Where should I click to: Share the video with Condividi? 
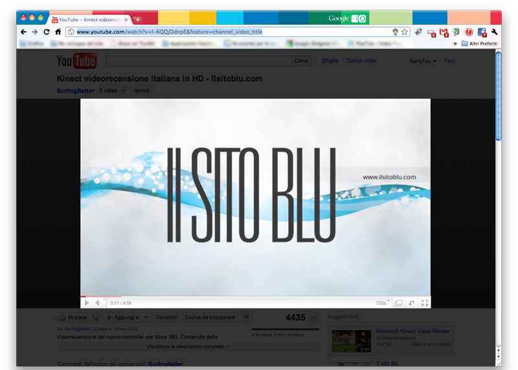pyautogui.click(x=166, y=318)
